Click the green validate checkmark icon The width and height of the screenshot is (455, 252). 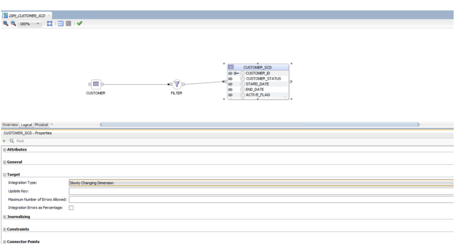pos(79,23)
